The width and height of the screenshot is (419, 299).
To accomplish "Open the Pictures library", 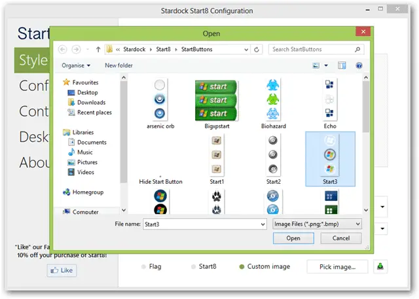I will (x=82, y=162).
